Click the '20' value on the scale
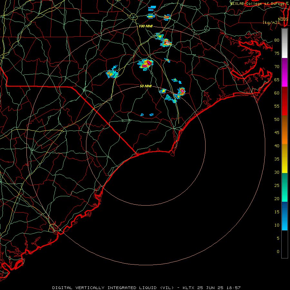Image resolution: width=290 pixels, height=290 pixels. (x=277, y=198)
